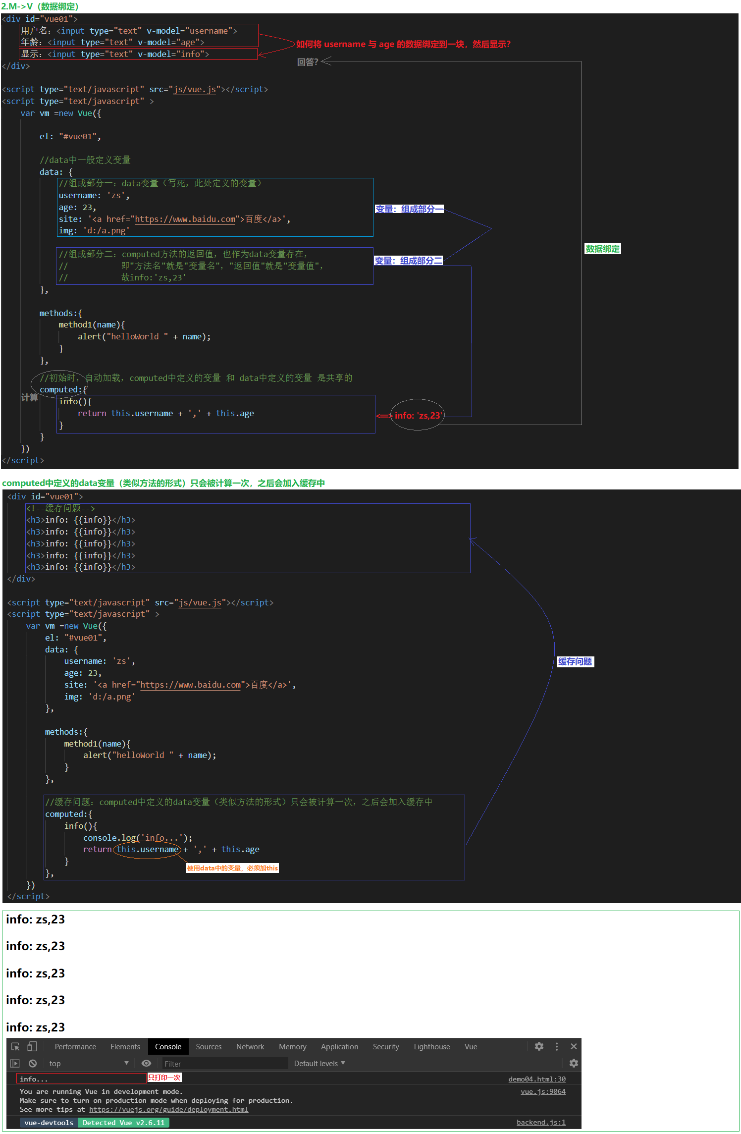This screenshot has height=1134, width=741.
Task: Activate the inspect element picker icon
Action: coord(15,1046)
